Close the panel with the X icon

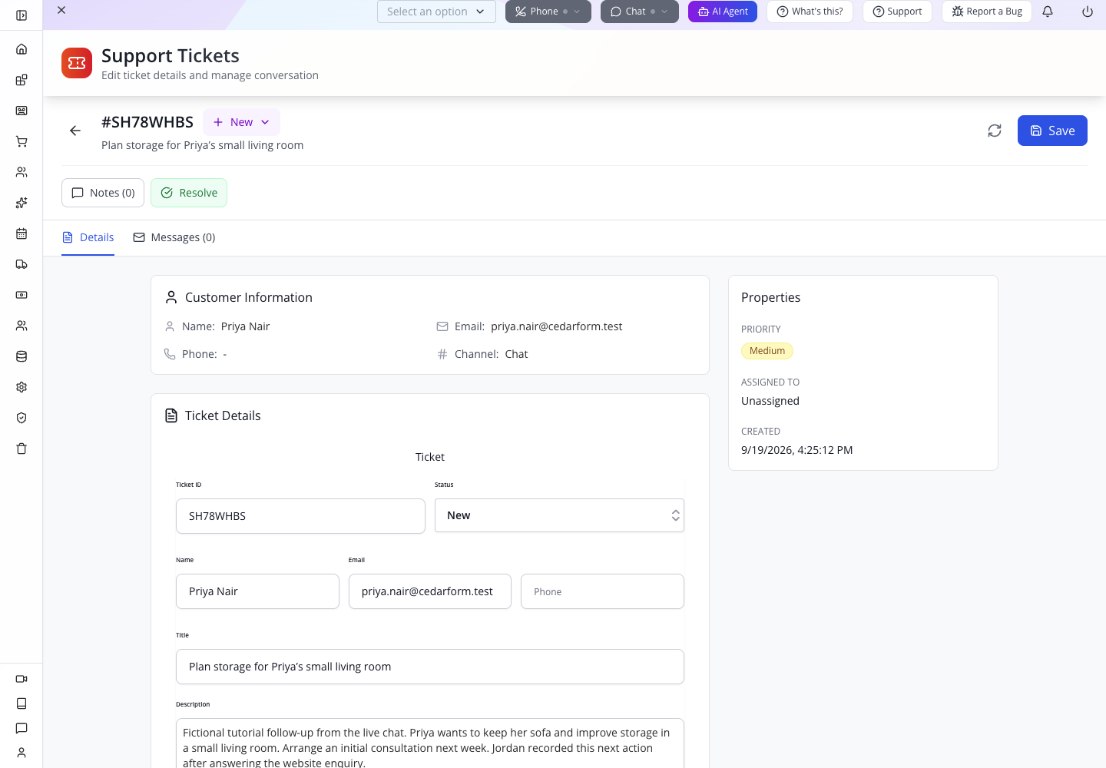tap(61, 10)
